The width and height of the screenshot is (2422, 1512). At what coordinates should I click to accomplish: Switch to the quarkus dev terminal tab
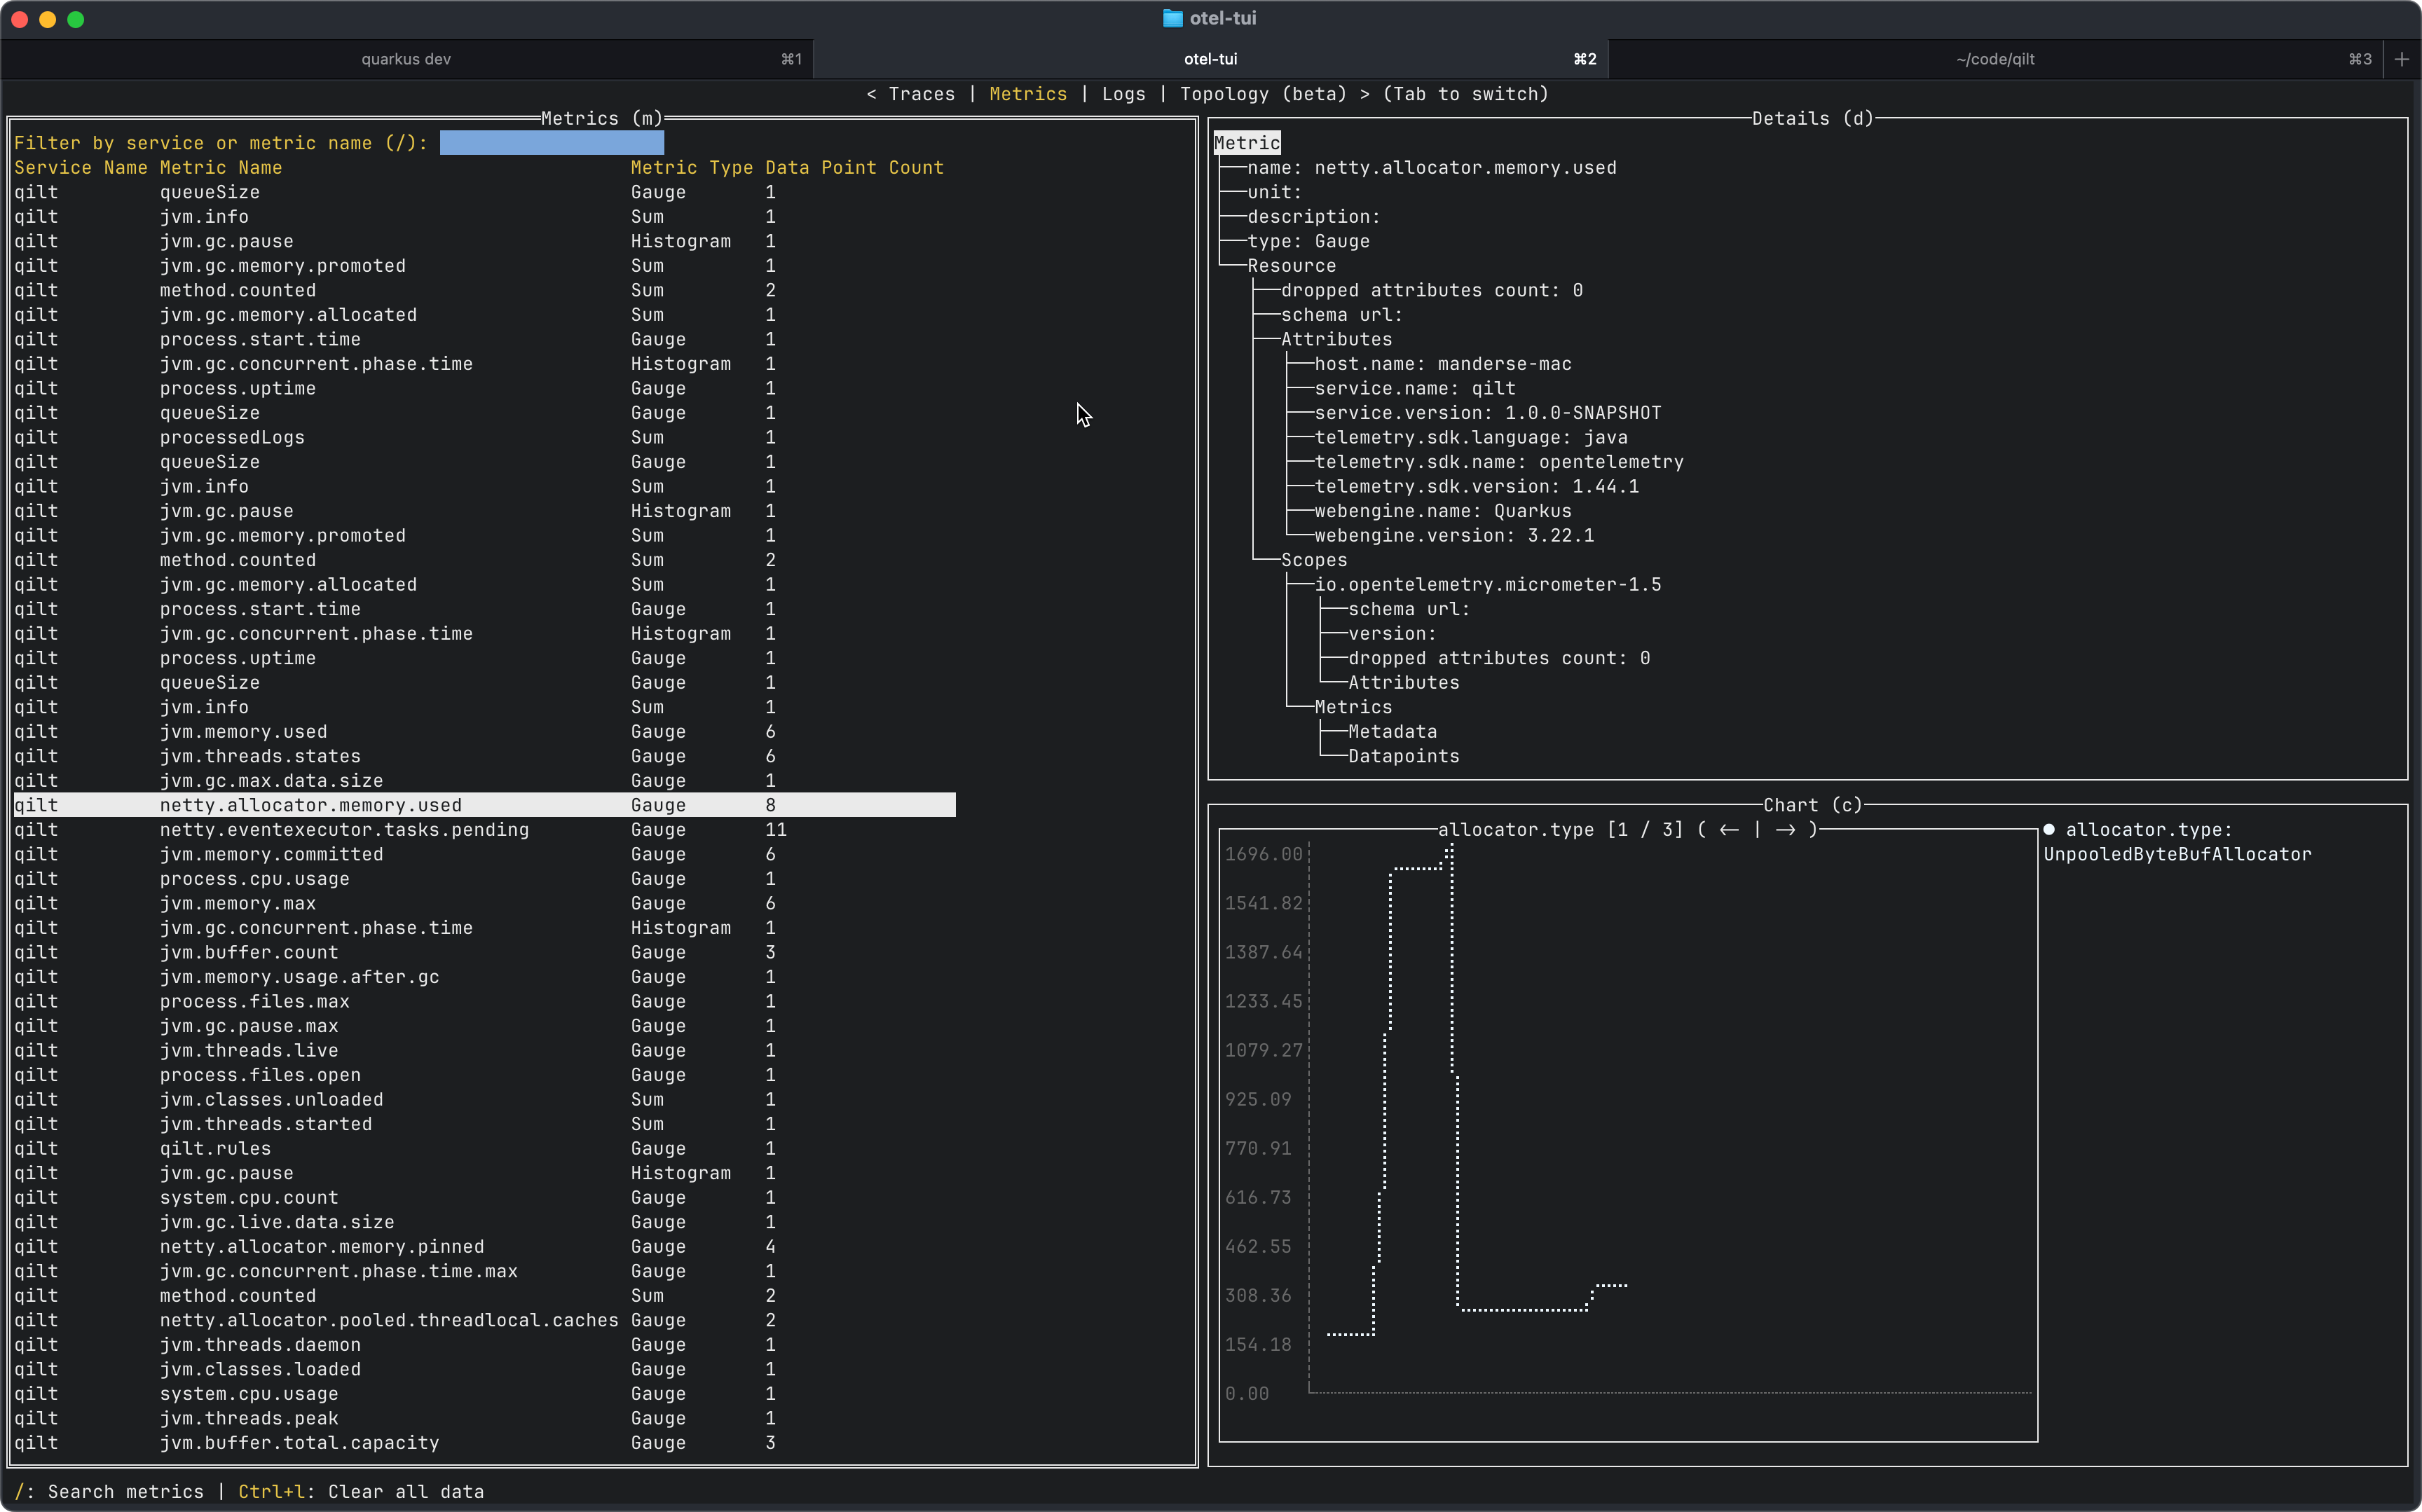tap(406, 59)
